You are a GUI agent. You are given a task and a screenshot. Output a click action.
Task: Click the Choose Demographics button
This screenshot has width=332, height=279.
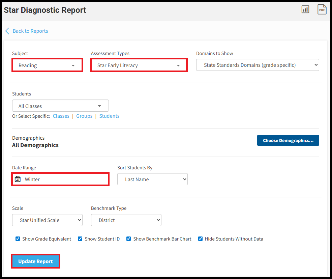(288, 140)
